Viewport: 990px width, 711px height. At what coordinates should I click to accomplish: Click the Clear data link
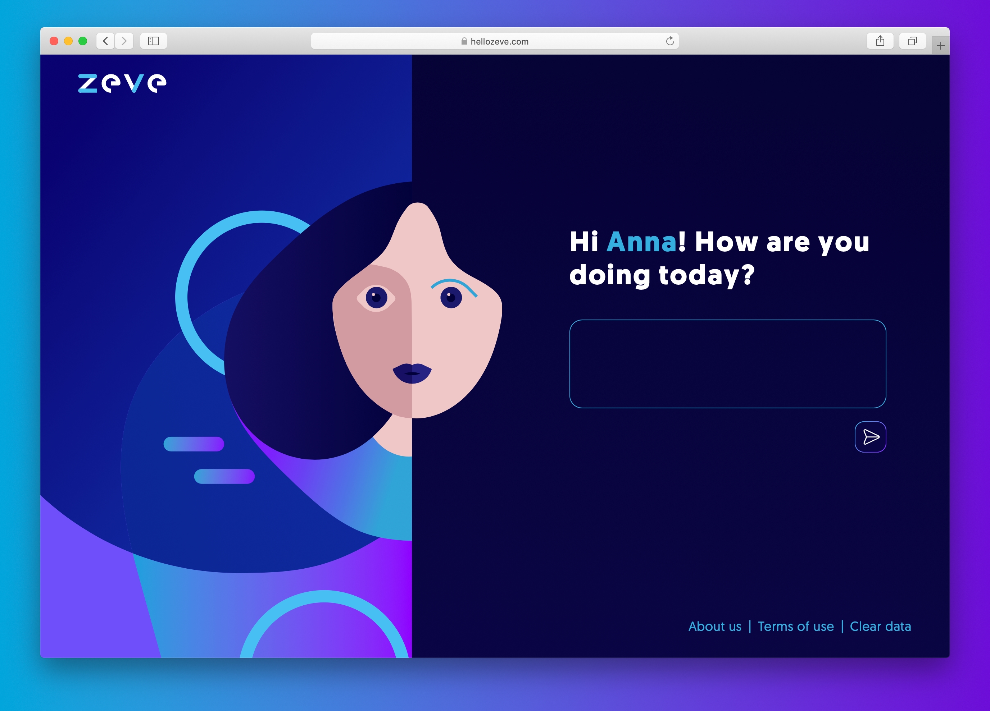pyautogui.click(x=880, y=627)
